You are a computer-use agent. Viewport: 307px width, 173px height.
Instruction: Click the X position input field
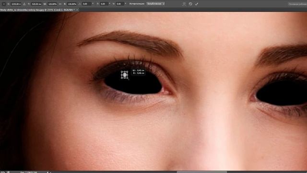(16, 4)
